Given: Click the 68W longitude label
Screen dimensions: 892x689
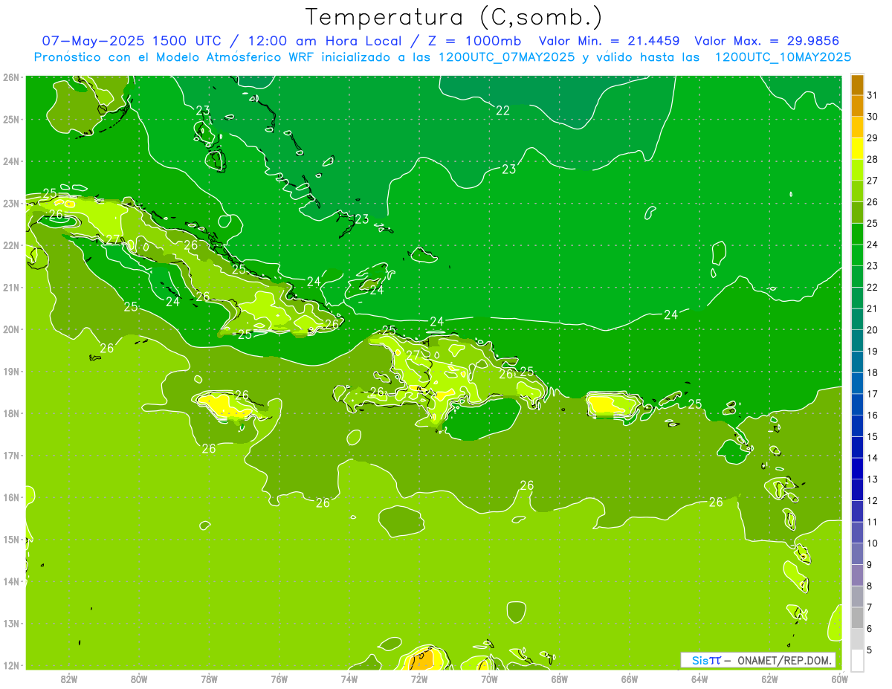Looking at the screenshot, I should pos(560,679).
